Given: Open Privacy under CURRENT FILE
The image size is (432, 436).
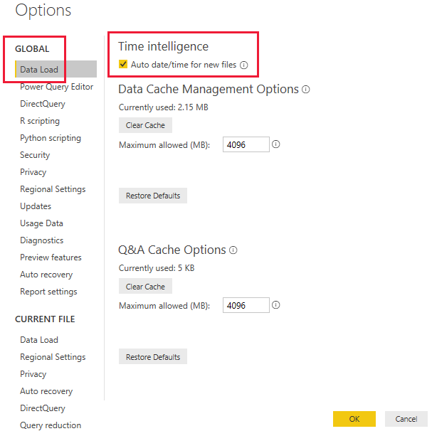Looking at the screenshot, I should pos(33,374).
